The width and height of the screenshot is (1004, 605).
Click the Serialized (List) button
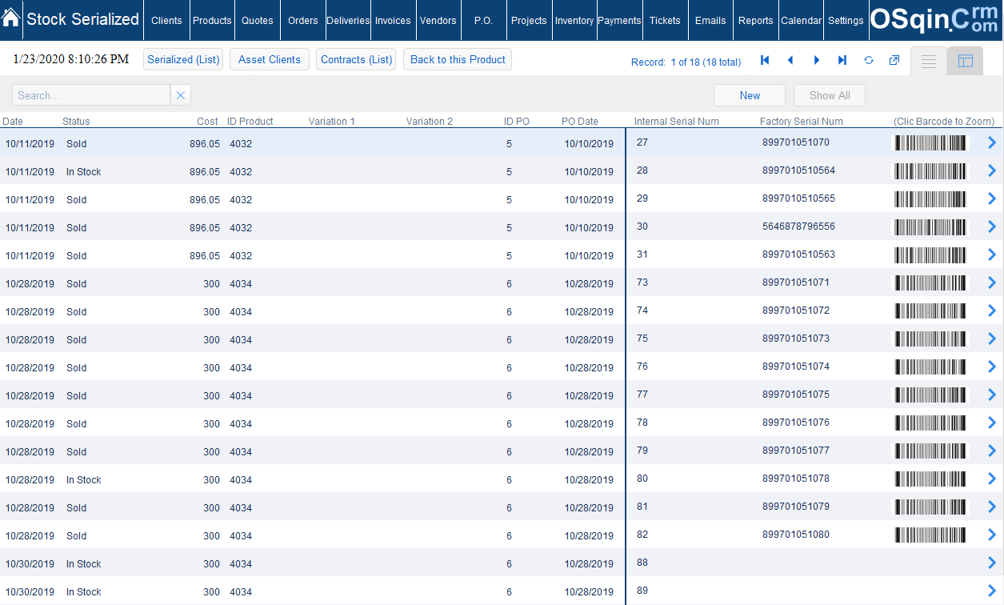pos(183,59)
